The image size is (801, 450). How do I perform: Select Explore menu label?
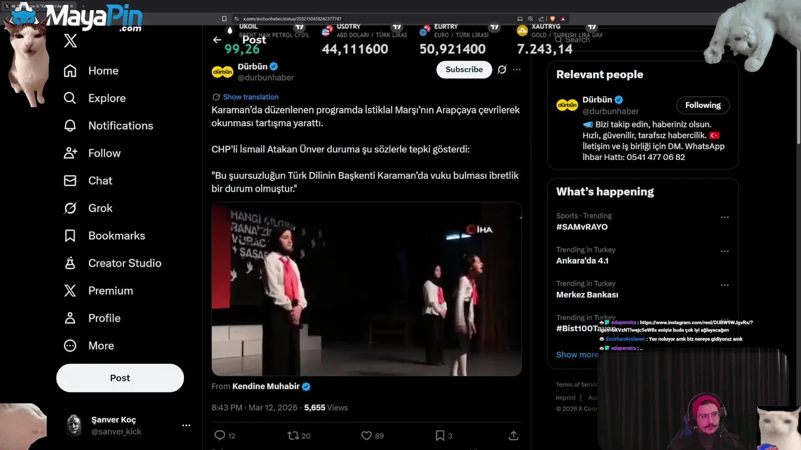click(x=107, y=98)
